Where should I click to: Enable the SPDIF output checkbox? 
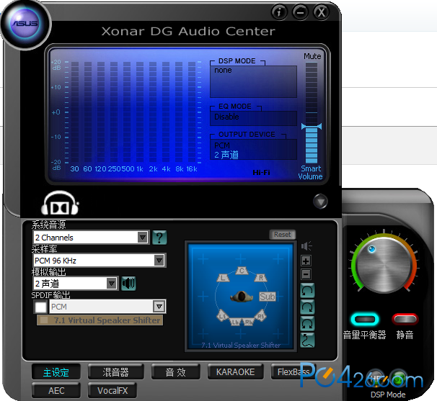40,307
